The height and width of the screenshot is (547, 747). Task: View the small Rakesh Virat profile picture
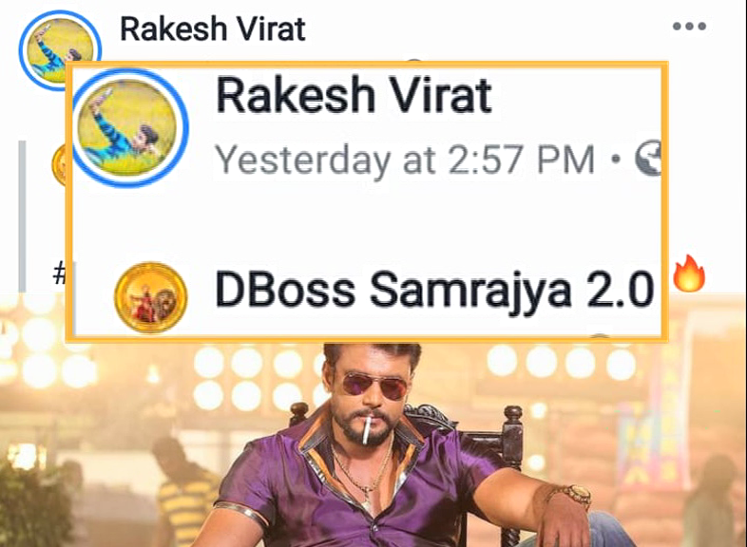coord(60,49)
